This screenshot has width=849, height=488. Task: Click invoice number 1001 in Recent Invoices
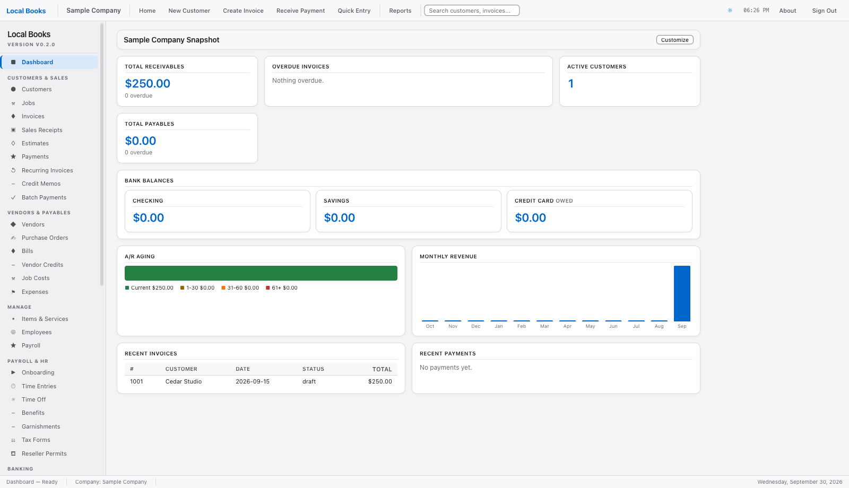coord(136,381)
